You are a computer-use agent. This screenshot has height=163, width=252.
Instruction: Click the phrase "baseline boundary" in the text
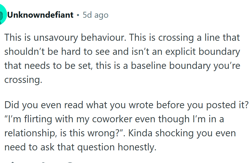[x=171, y=66]
